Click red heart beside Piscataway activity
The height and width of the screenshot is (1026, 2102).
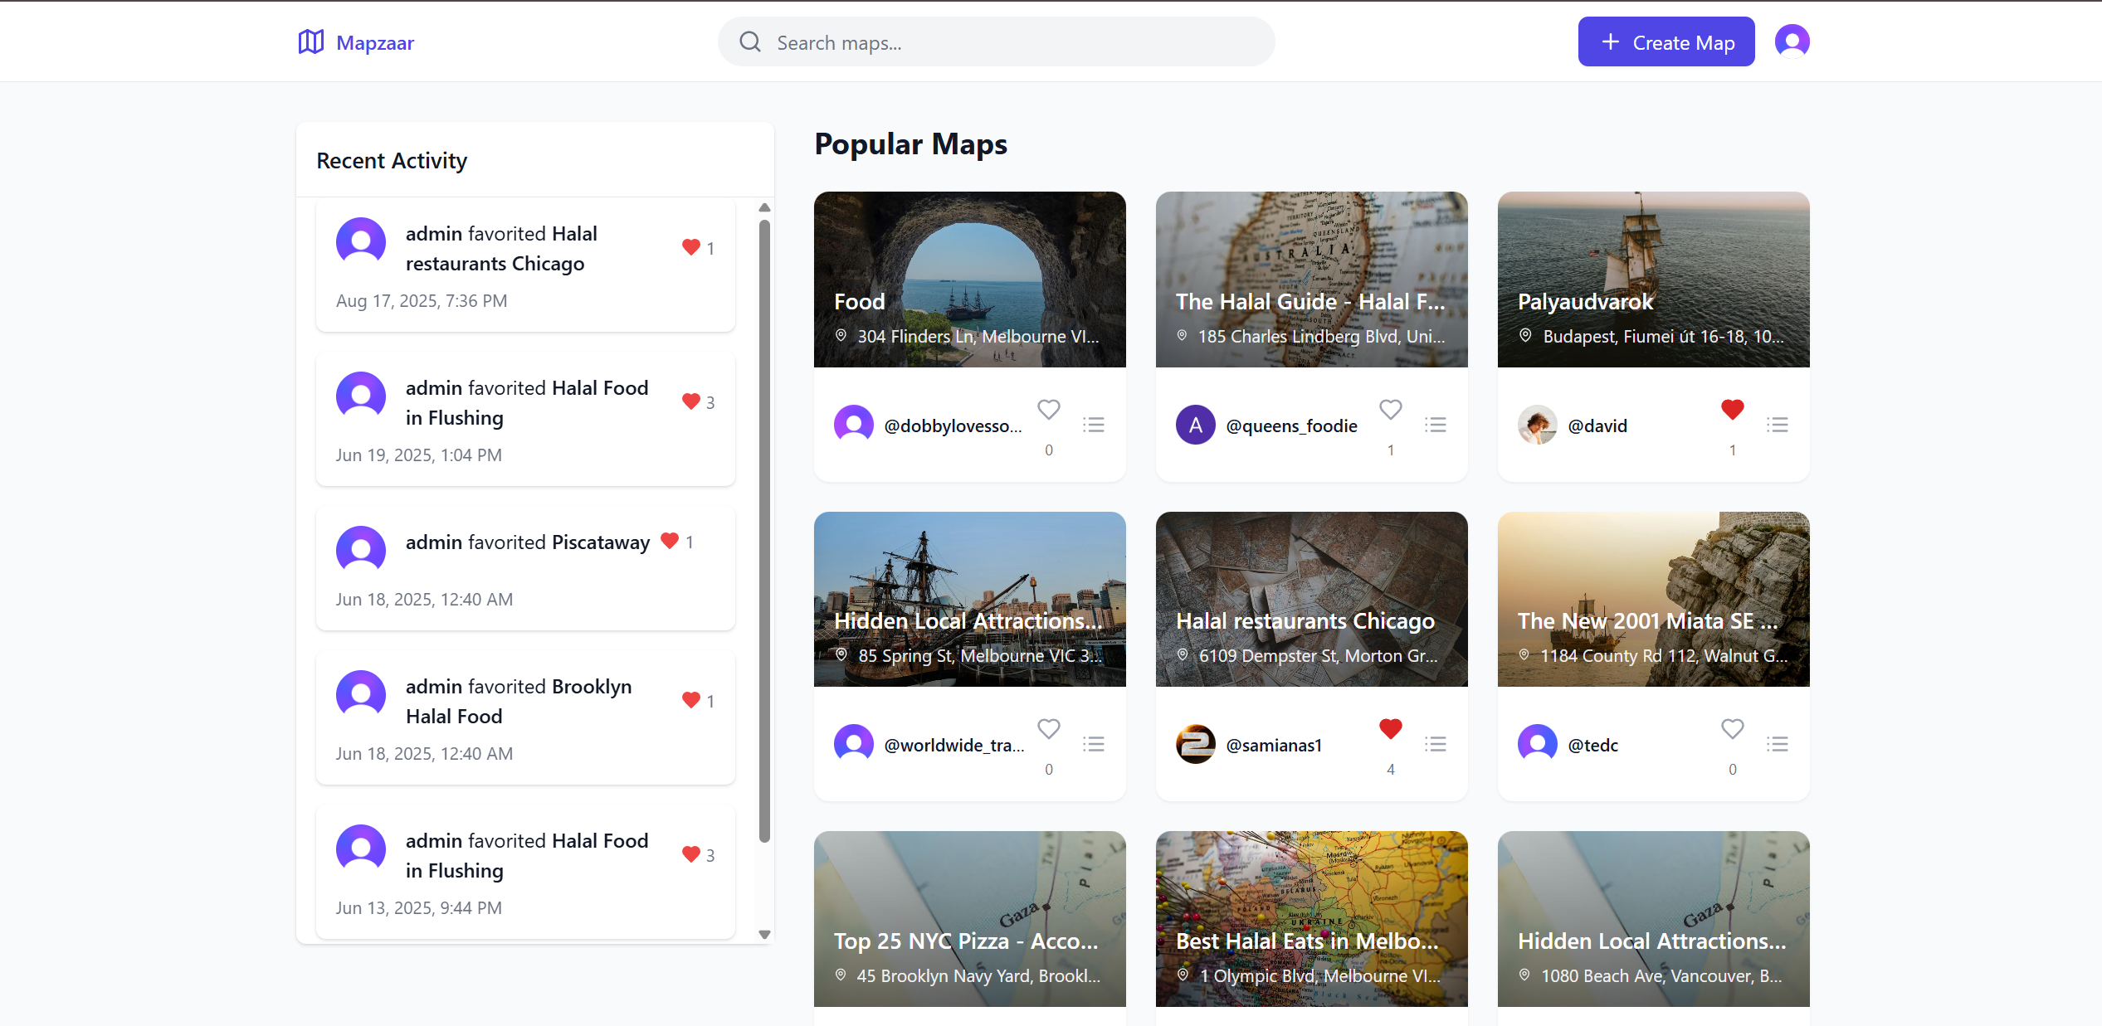670,541
